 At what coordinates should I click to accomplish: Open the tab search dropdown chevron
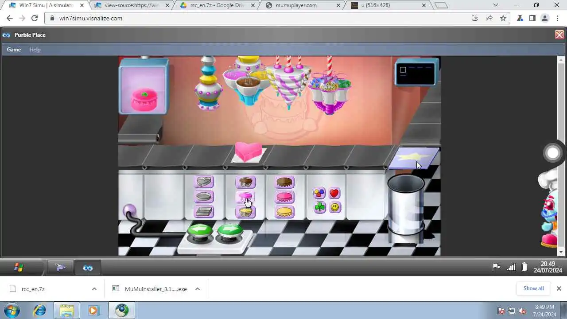[496, 5]
